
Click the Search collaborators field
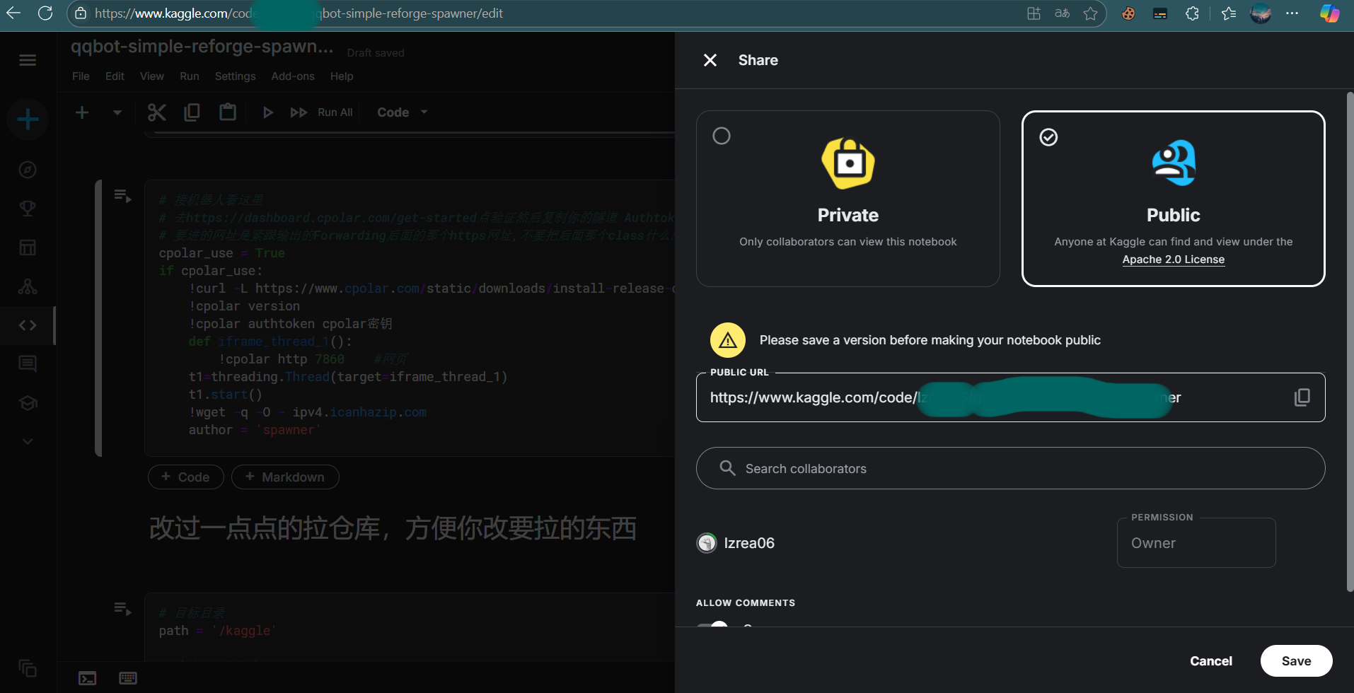(x=1010, y=468)
